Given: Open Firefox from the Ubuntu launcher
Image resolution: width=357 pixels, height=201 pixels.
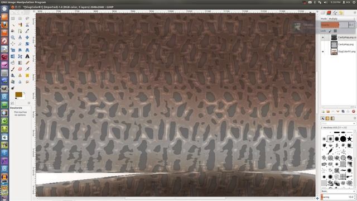Looking at the screenshot, I should pos(4,25).
